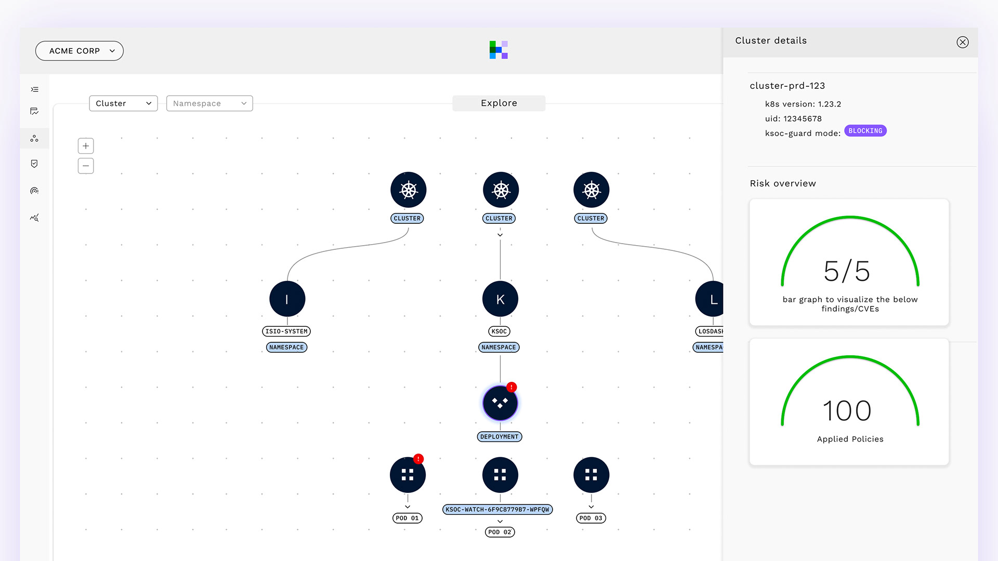
Task: Click the cluster-prd-123 name text
Action: tap(787, 86)
